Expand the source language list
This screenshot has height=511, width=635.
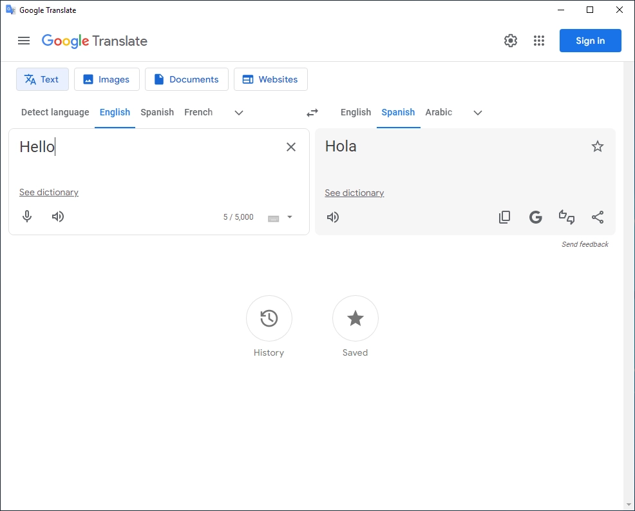239,113
